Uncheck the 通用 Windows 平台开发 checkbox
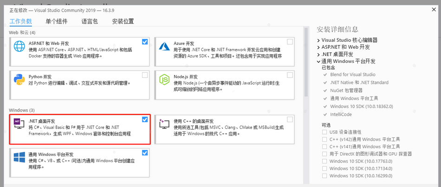This screenshot has height=187, width=441. [x=145, y=153]
